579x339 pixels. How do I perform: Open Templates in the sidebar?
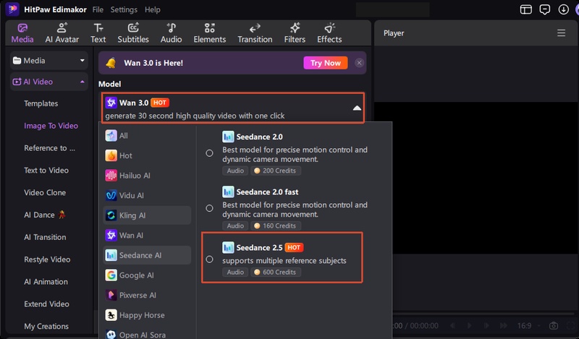[41, 103]
